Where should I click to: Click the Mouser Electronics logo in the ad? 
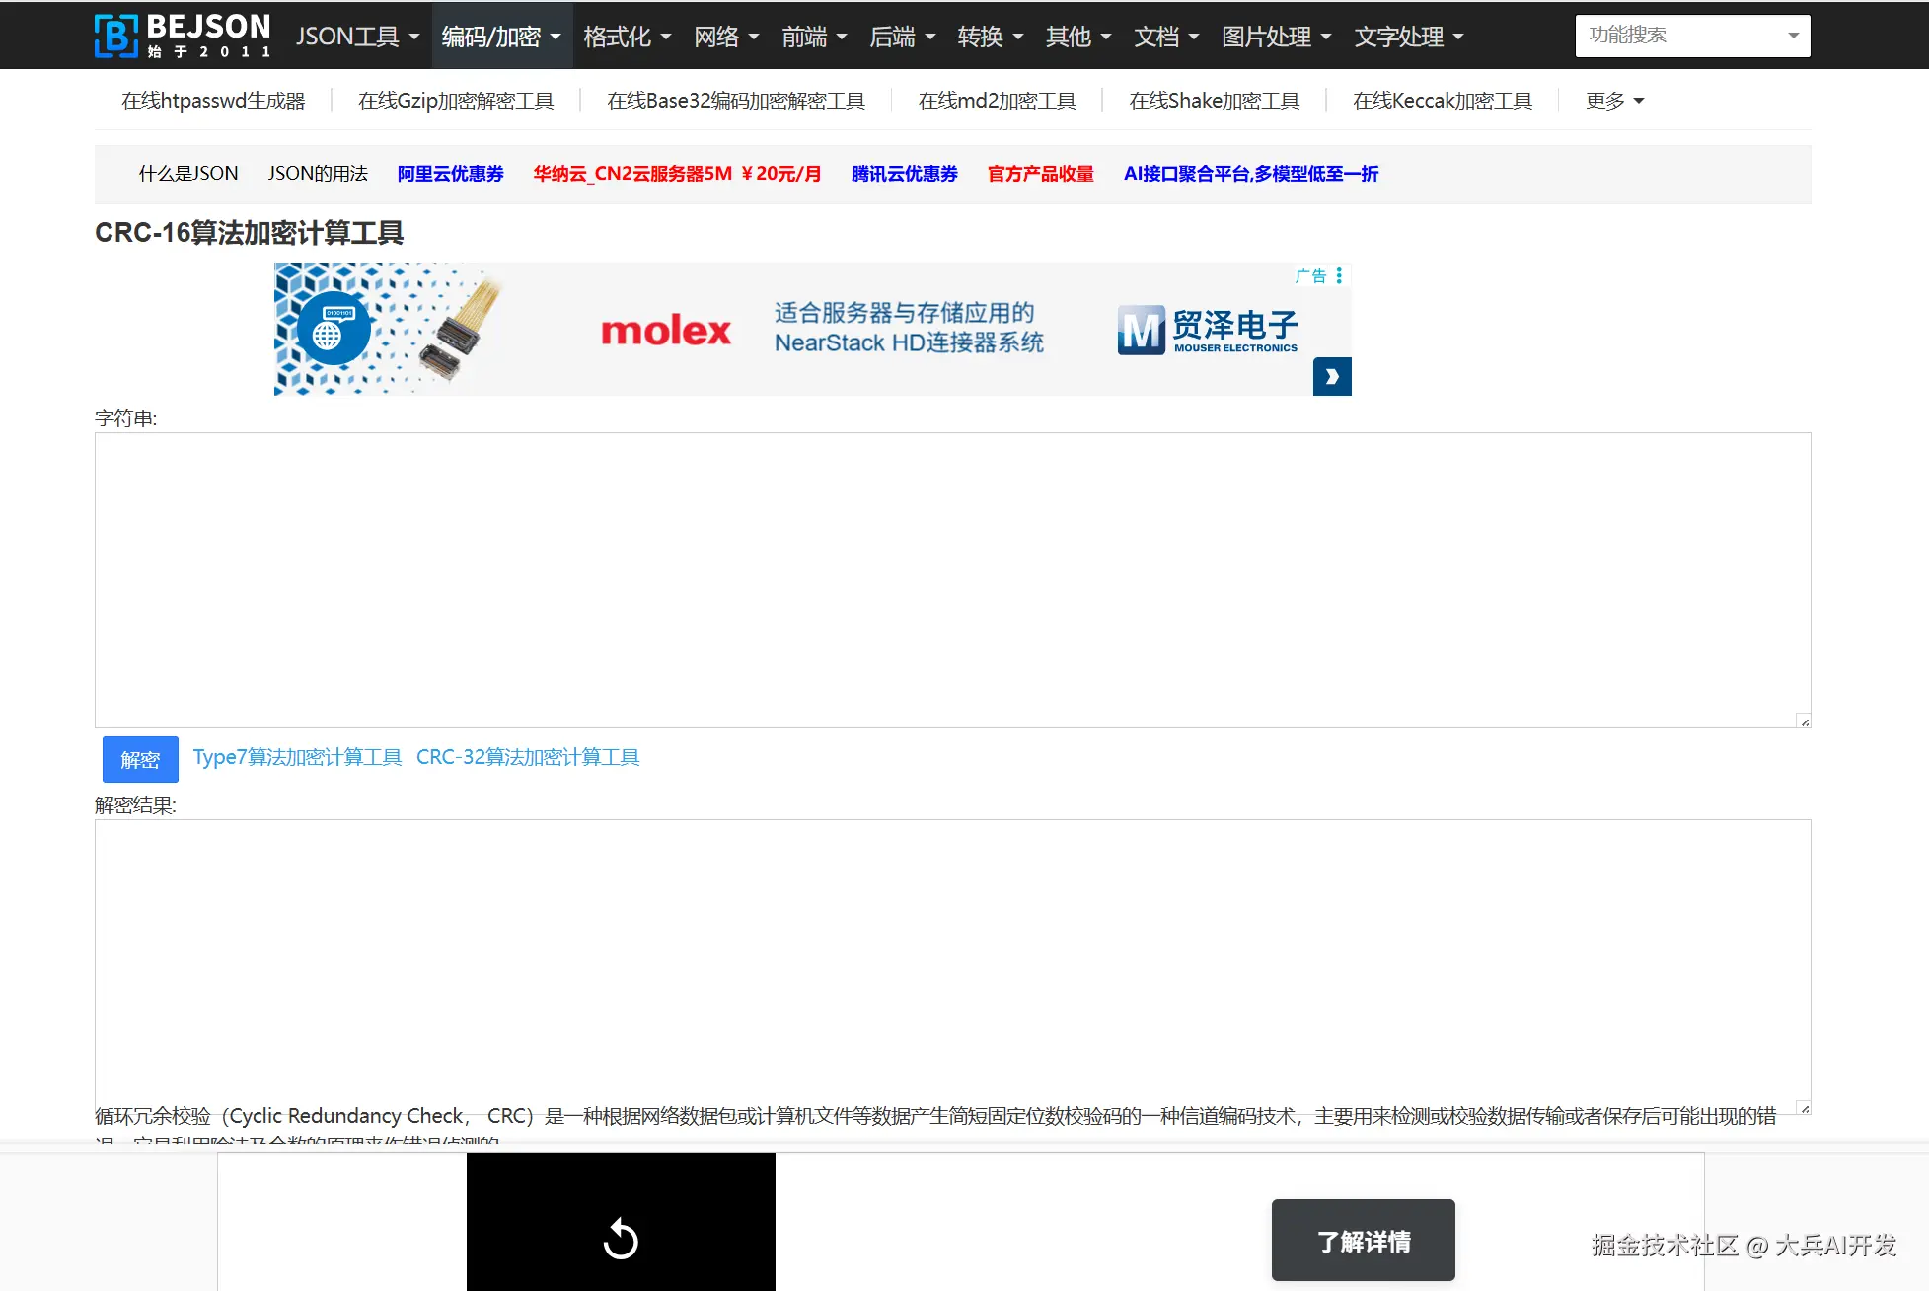pos(1207,331)
